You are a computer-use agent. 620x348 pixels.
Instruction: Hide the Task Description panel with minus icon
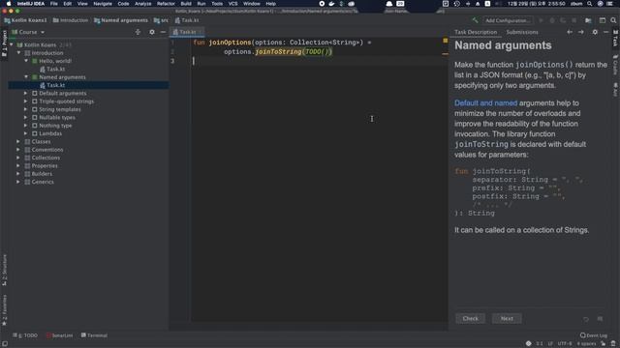(605, 32)
